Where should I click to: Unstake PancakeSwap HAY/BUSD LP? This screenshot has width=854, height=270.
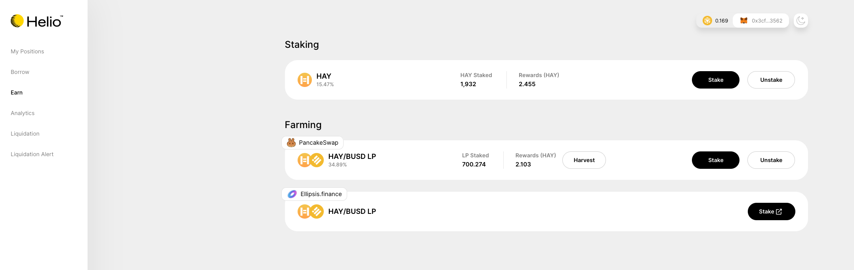(771, 160)
